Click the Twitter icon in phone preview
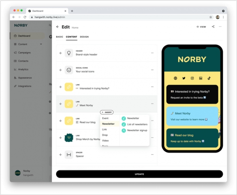Viewport: 237px width, 195px height. tap(184, 78)
